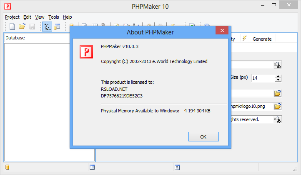301x175 pixels.
Task: Click the 'PHPMaker v10.0.3' version text
Action: (x=120, y=46)
